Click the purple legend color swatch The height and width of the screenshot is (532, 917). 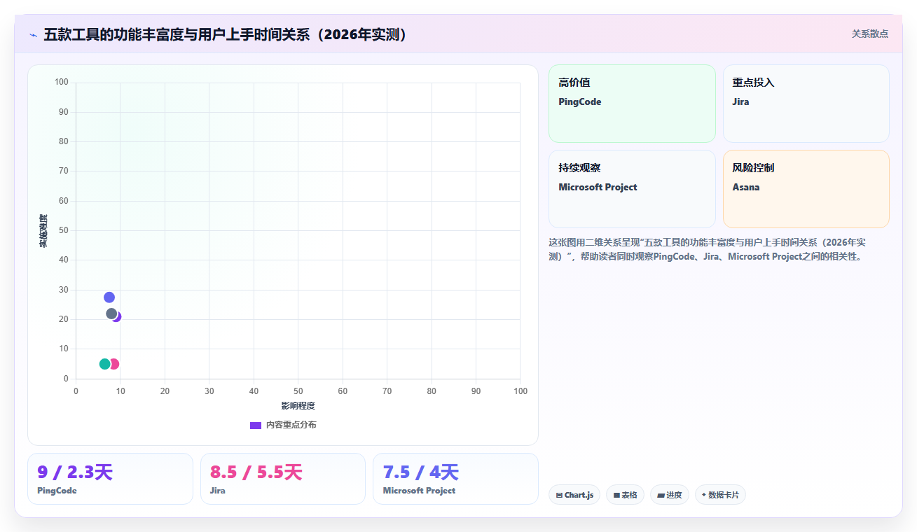coord(256,425)
